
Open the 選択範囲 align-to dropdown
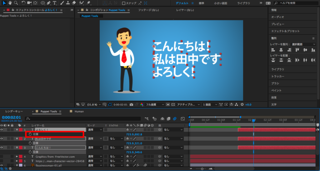pos(303,44)
